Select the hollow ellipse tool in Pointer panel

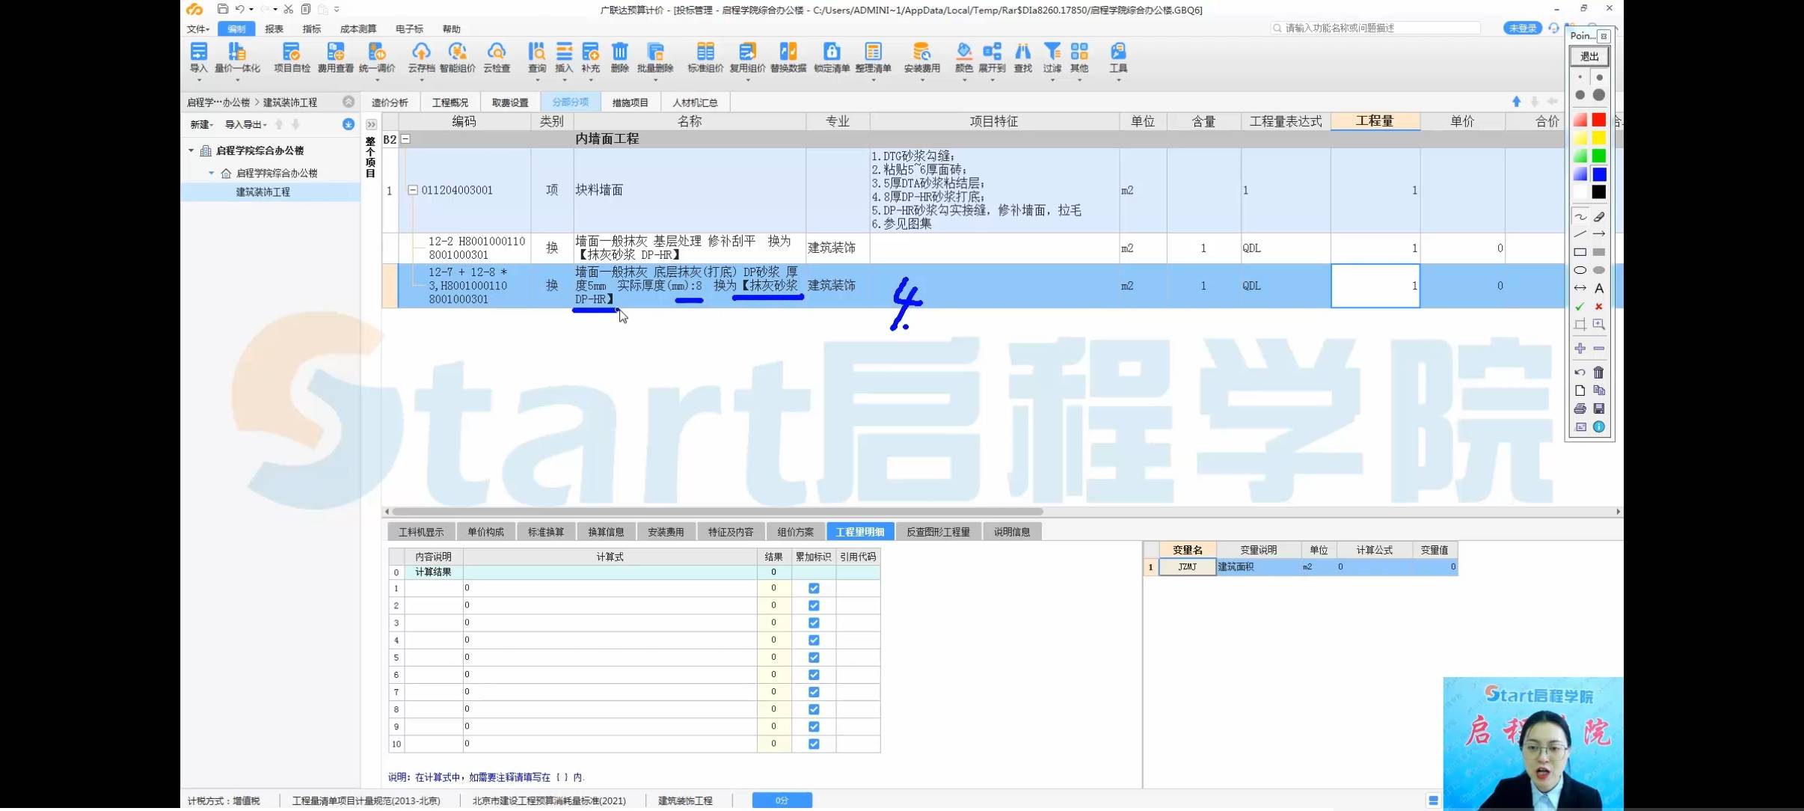(1580, 270)
